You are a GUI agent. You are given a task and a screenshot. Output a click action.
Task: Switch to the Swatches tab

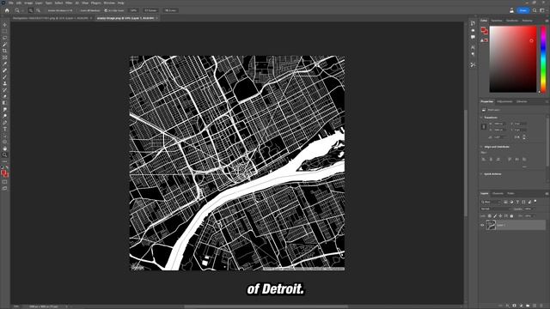pos(497,21)
